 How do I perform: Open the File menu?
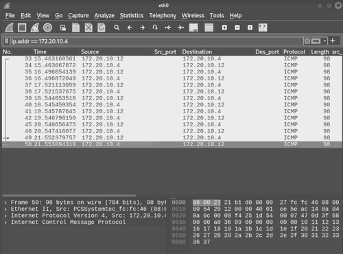pos(10,16)
